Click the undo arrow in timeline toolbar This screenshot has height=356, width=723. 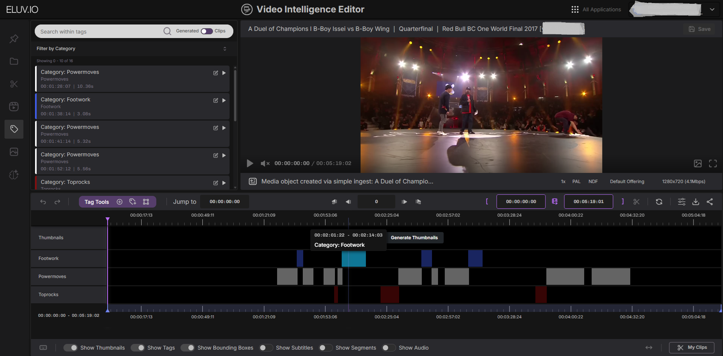(43, 202)
